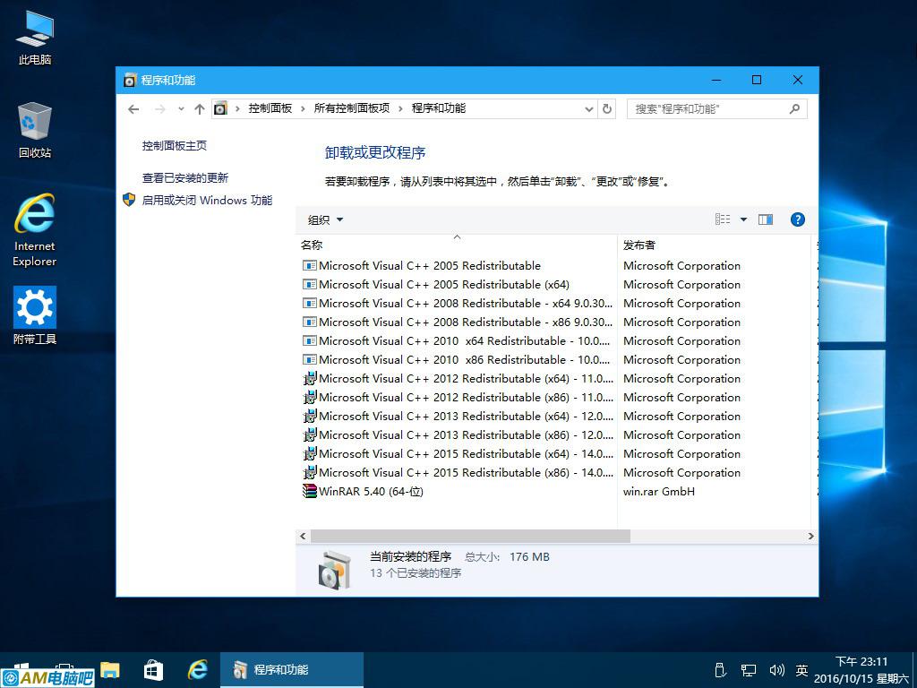Click the taskbar clock showing 23:11
This screenshot has height=688, width=917.
[x=861, y=670]
